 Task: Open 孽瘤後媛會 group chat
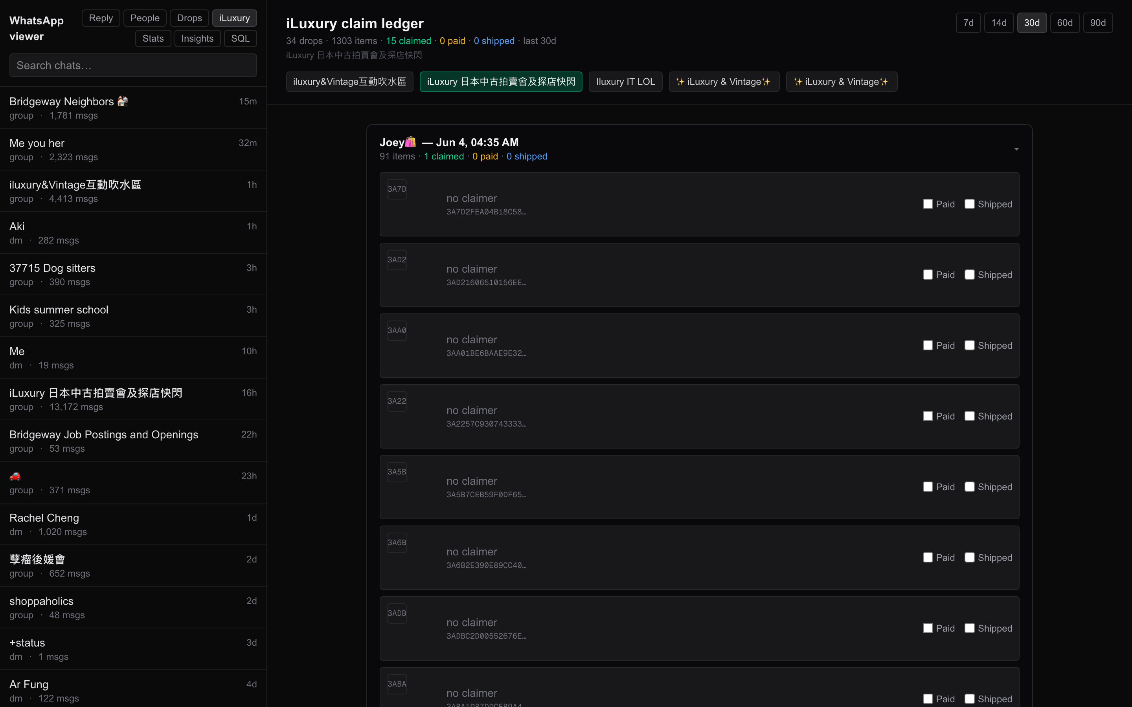pyautogui.click(x=133, y=566)
